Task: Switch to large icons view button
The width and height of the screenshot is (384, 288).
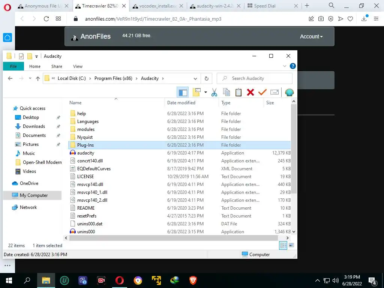Action: [291, 245]
